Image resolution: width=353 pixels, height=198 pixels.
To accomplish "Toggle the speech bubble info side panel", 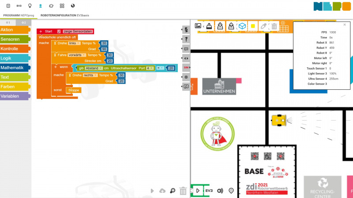I will coord(186,49).
